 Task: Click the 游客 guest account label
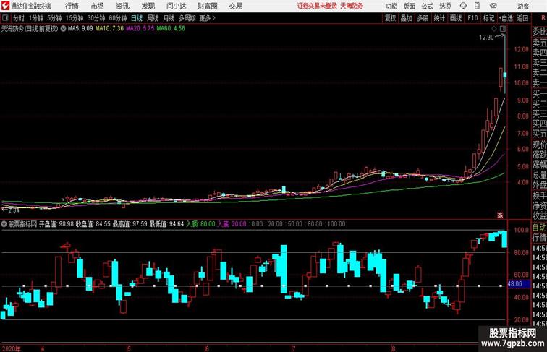point(523,6)
